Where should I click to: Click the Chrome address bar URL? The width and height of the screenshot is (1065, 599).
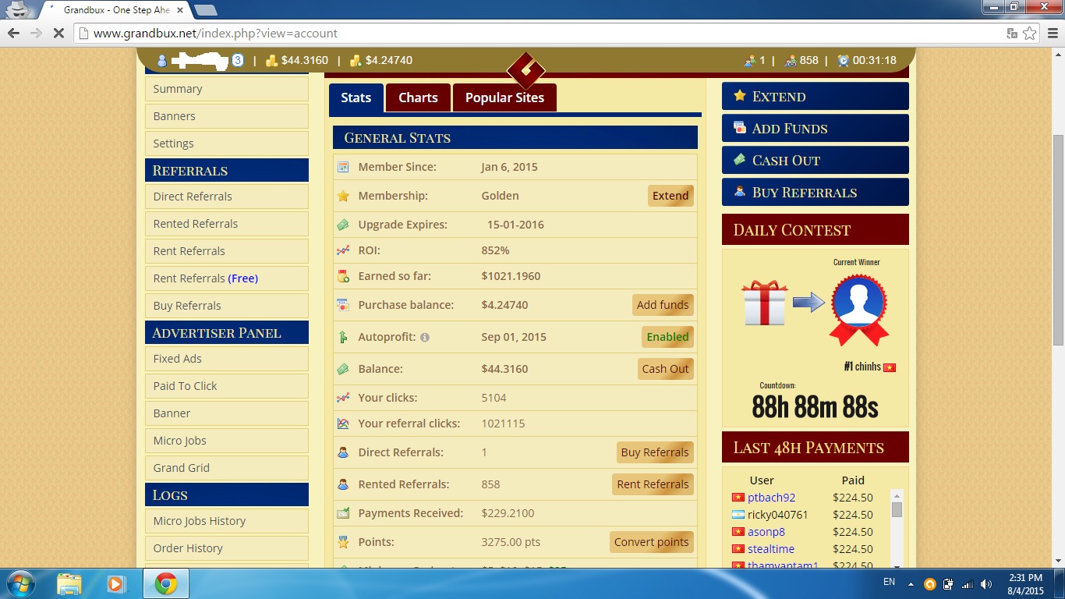click(215, 34)
